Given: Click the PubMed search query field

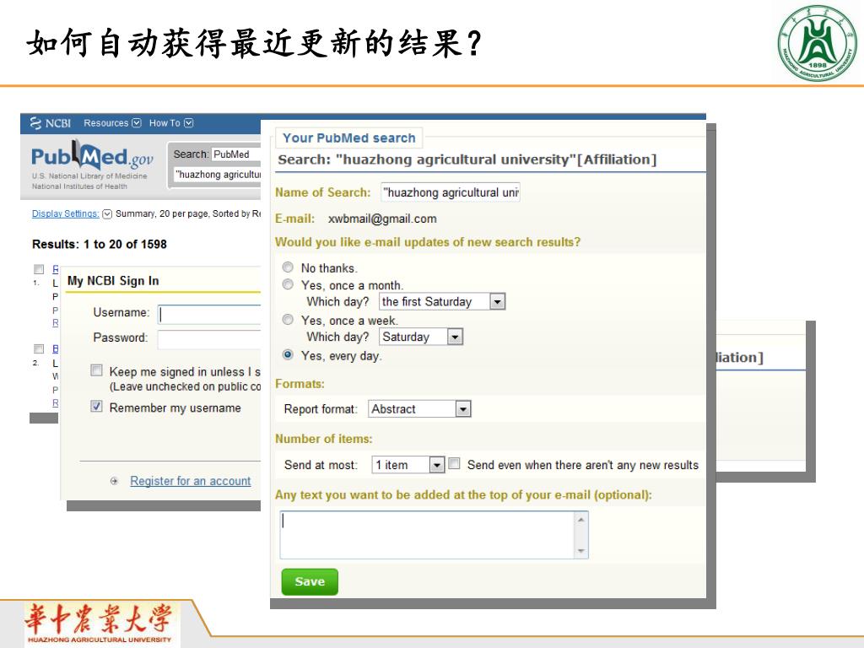Looking at the screenshot, I should pos(217,175).
